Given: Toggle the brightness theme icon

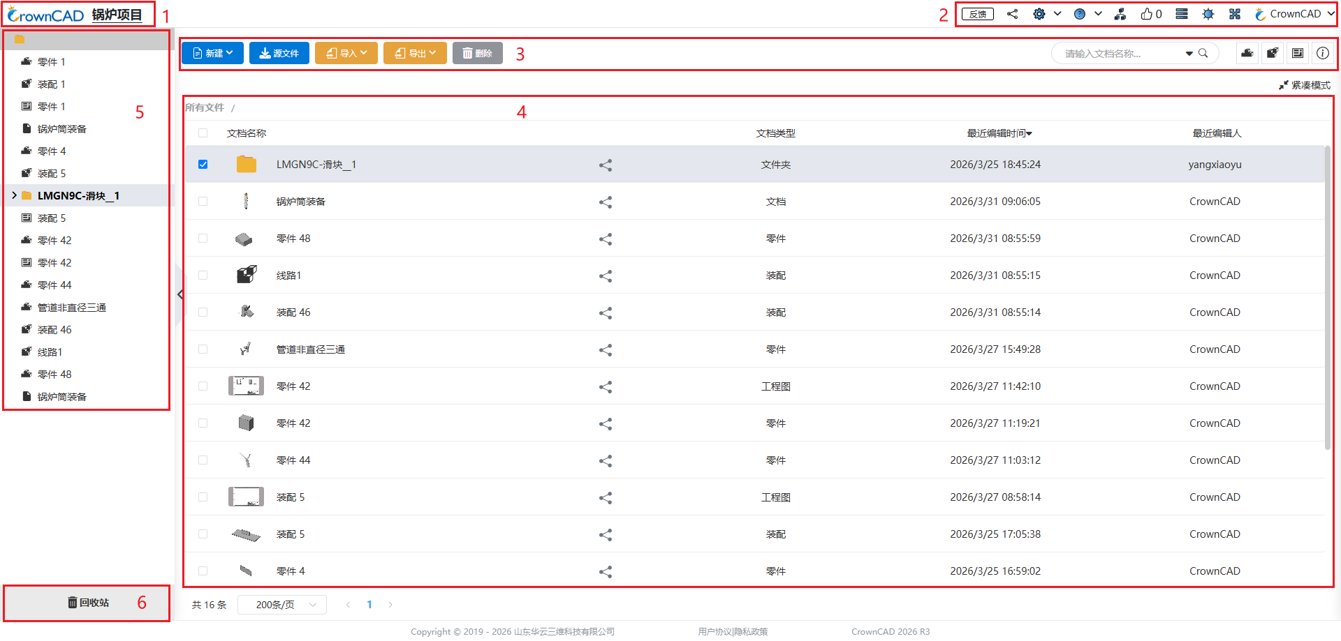Looking at the screenshot, I should [1208, 14].
